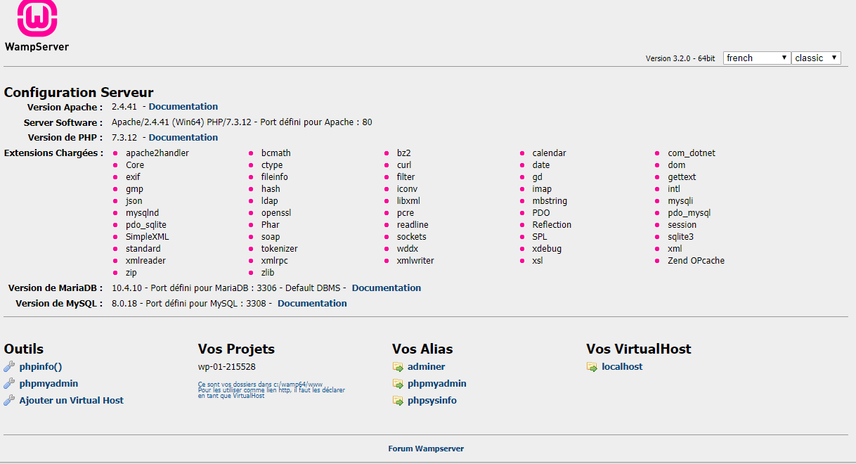Click Zend OPcache extension entry
This screenshot has width=856, height=464.
pos(696,261)
